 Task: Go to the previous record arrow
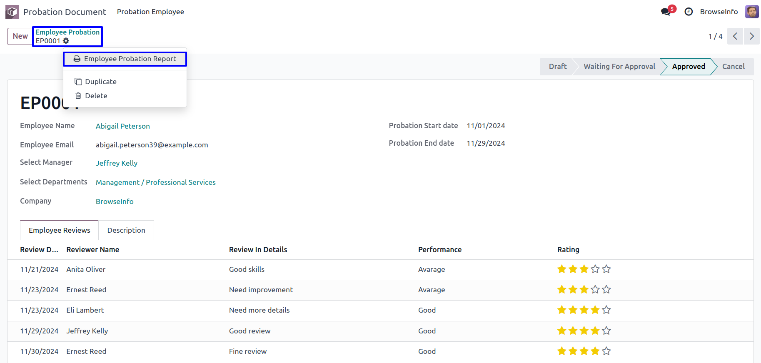pos(735,36)
